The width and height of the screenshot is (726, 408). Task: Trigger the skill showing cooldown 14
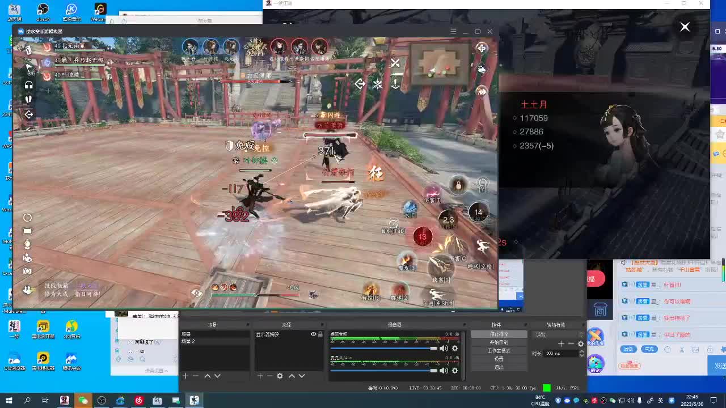(478, 212)
